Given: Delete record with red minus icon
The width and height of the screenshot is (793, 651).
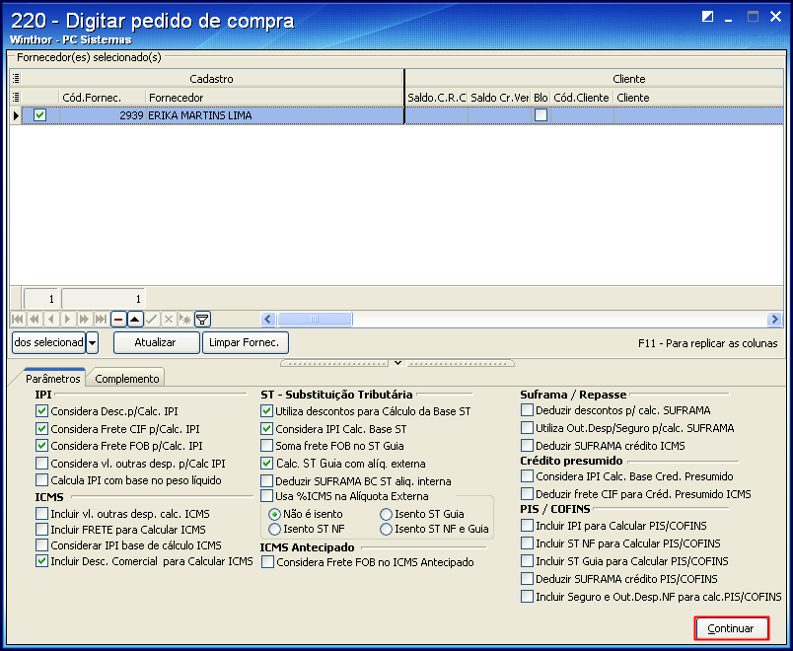Looking at the screenshot, I should click(x=117, y=320).
